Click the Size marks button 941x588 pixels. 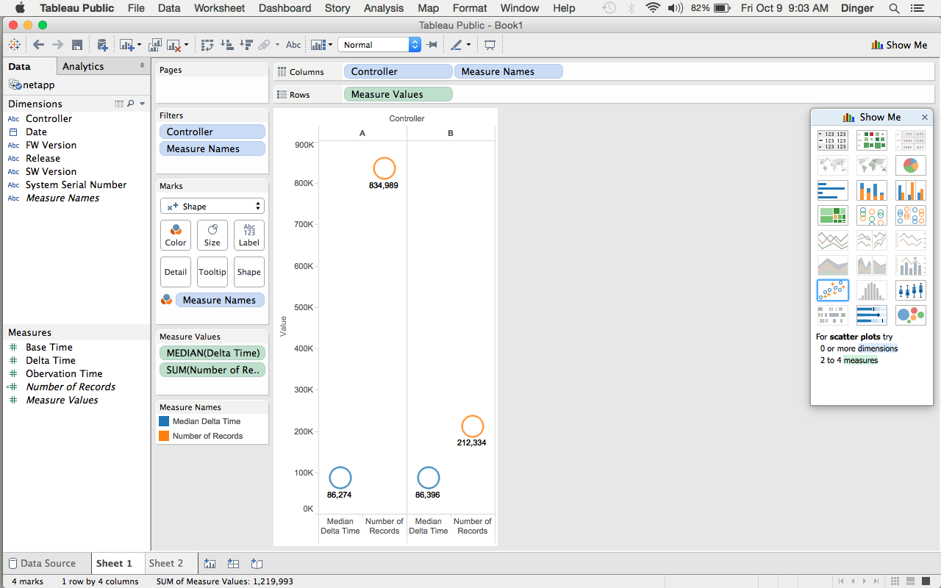(212, 235)
